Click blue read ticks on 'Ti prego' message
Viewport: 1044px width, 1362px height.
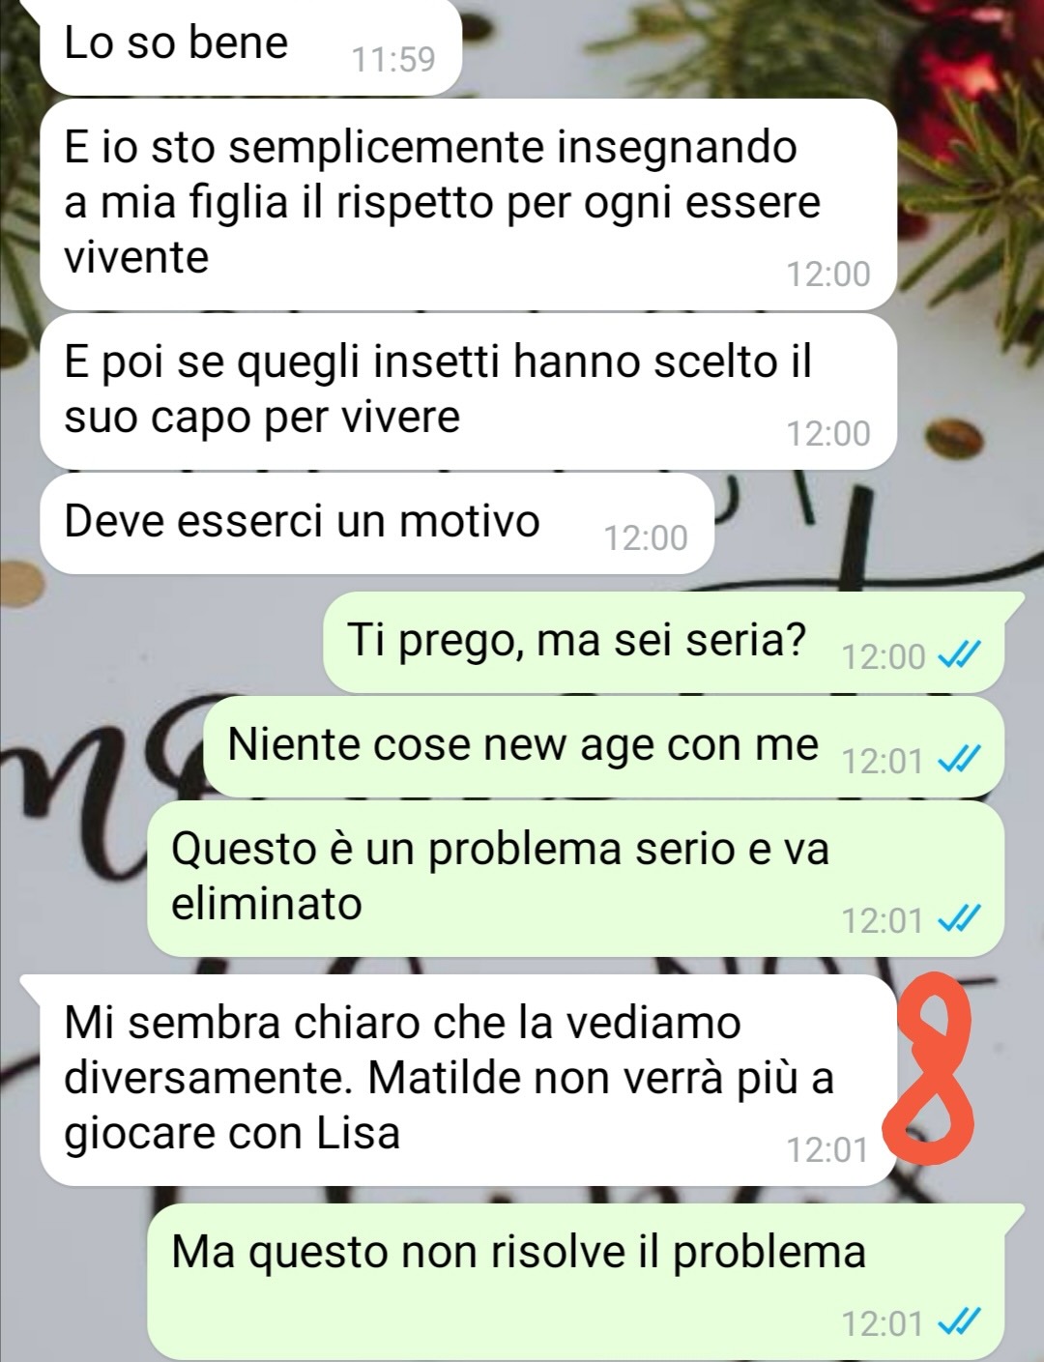(x=961, y=657)
